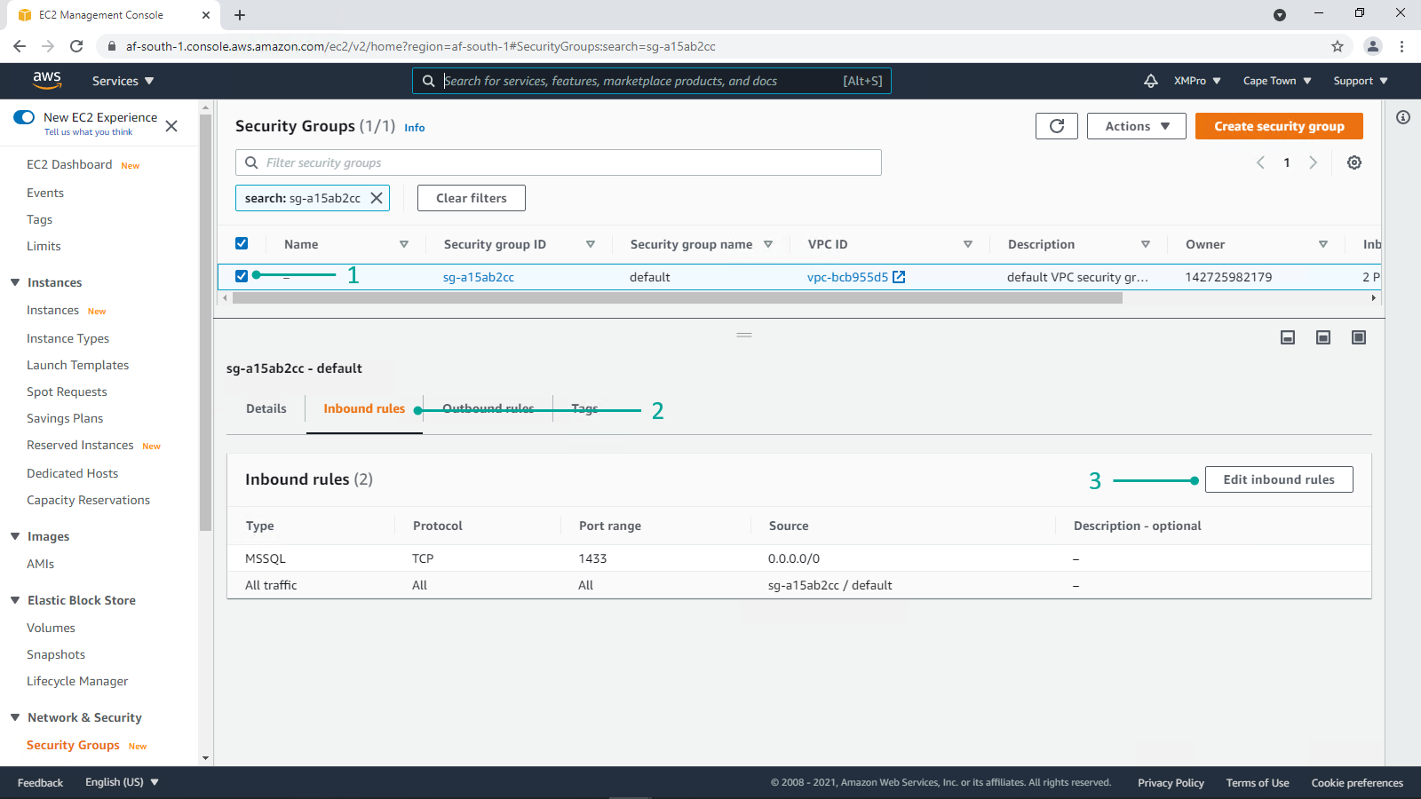The height and width of the screenshot is (799, 1421).
Task: Click the Info link beside Security Groups
Action: tap(415, 128)
